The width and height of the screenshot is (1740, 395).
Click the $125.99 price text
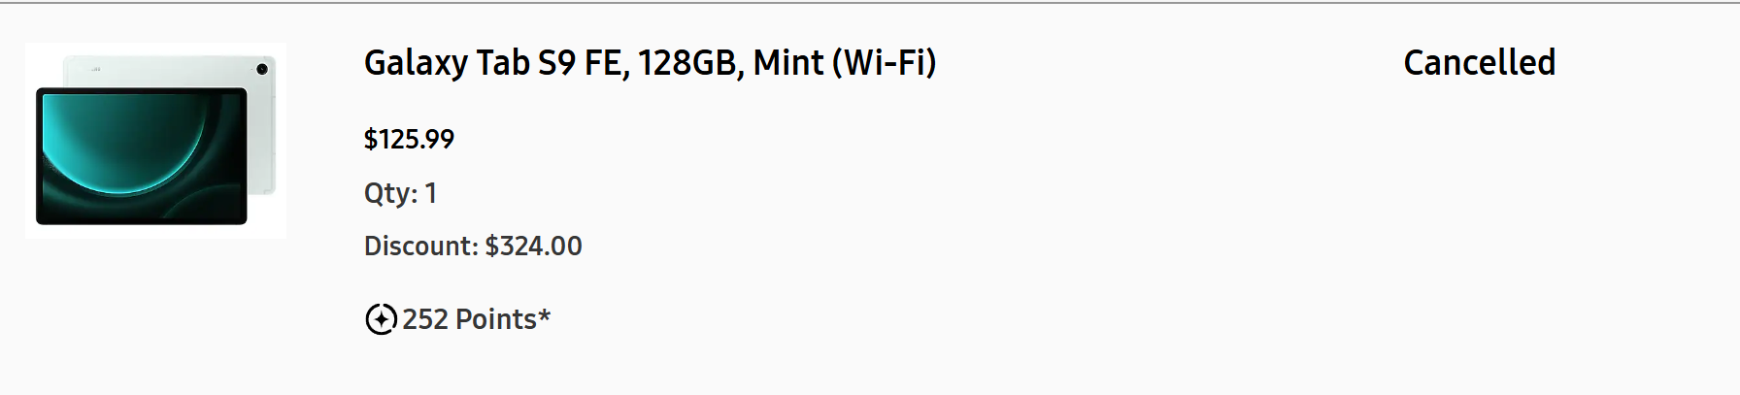click(409, 140)
